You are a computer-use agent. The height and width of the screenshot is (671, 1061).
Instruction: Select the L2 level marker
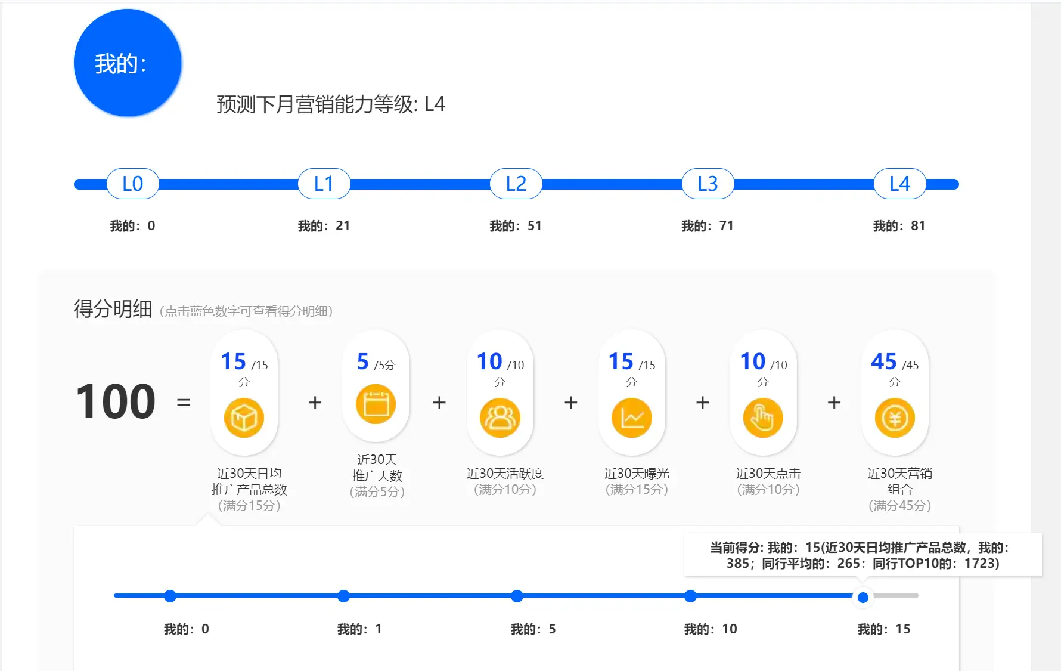516,184
